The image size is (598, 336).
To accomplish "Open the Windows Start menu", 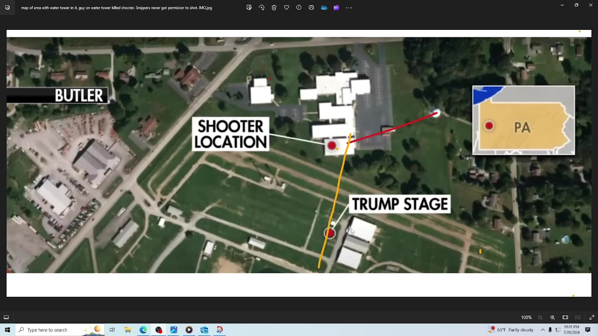I will (7, 330).
